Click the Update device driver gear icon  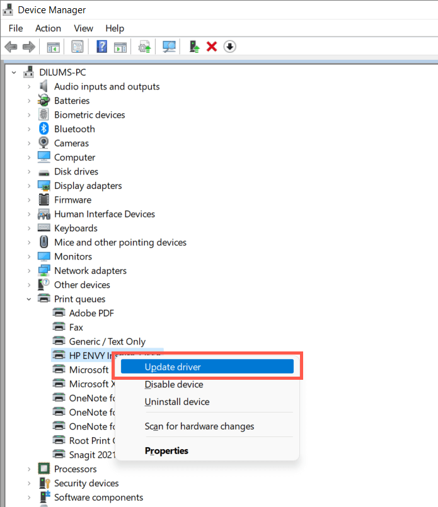click(x=144, y=47)
